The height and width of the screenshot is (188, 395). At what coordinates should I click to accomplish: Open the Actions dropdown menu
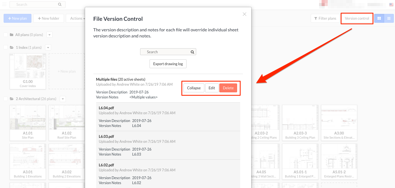tap(76, 19)
